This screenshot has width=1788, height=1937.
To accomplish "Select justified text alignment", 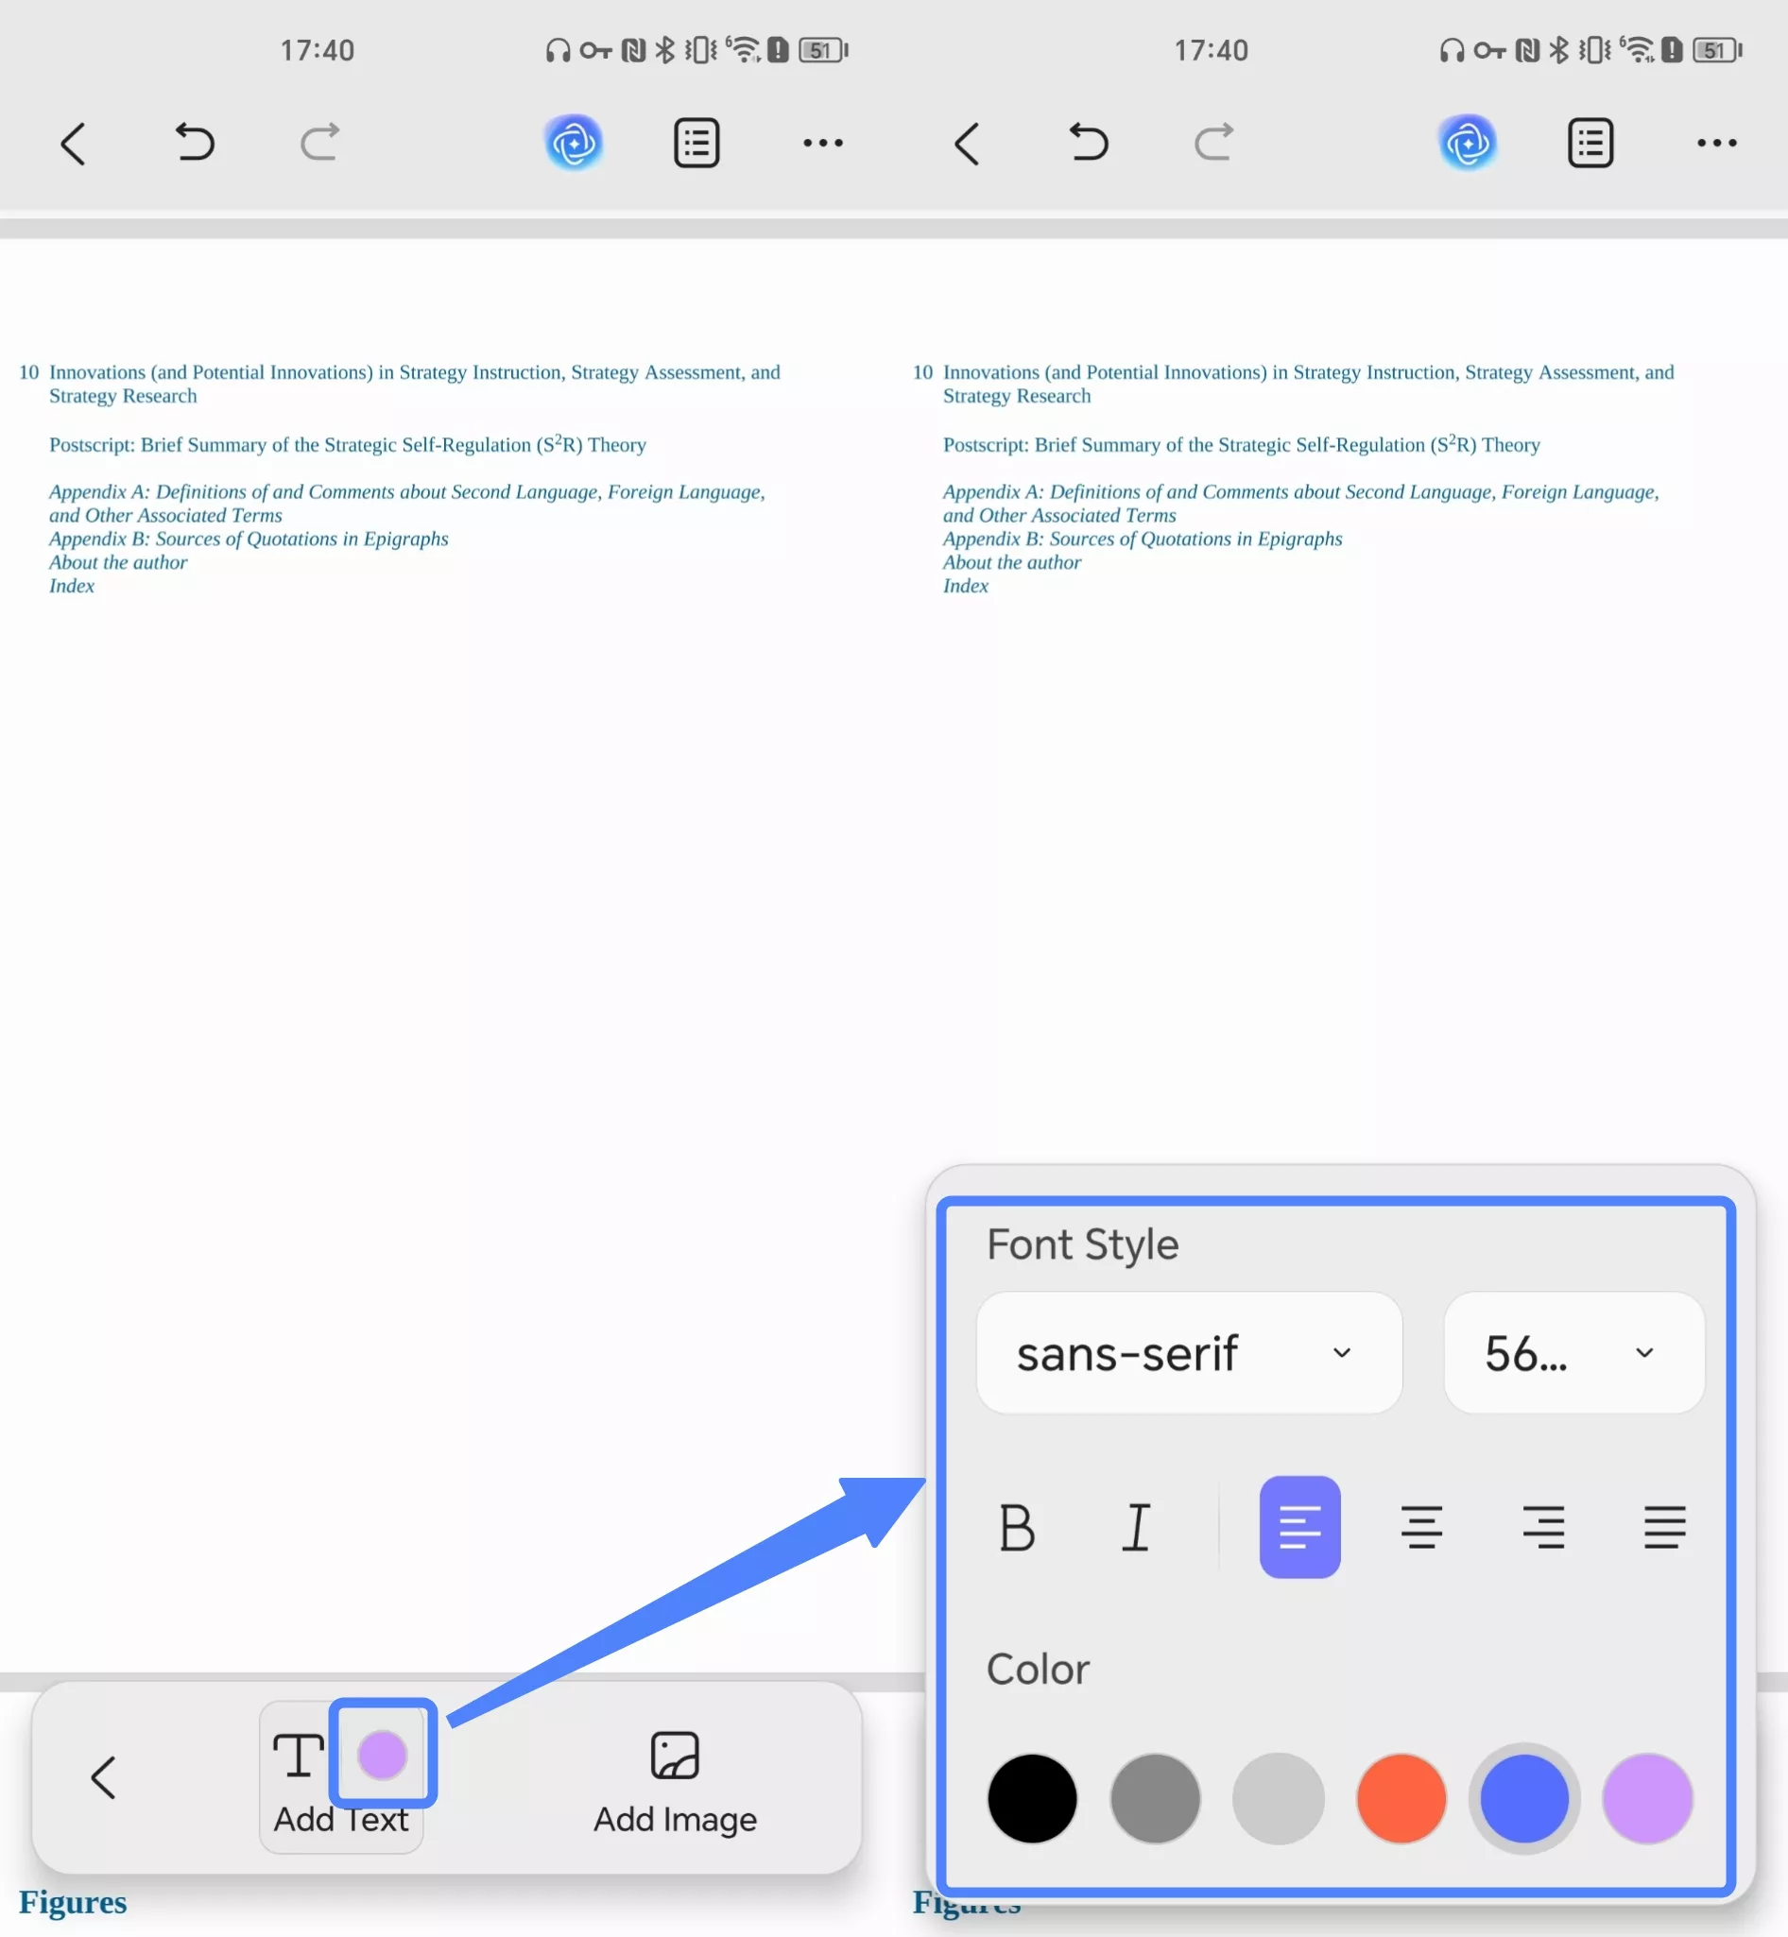I will (x=1665, y=1527).
